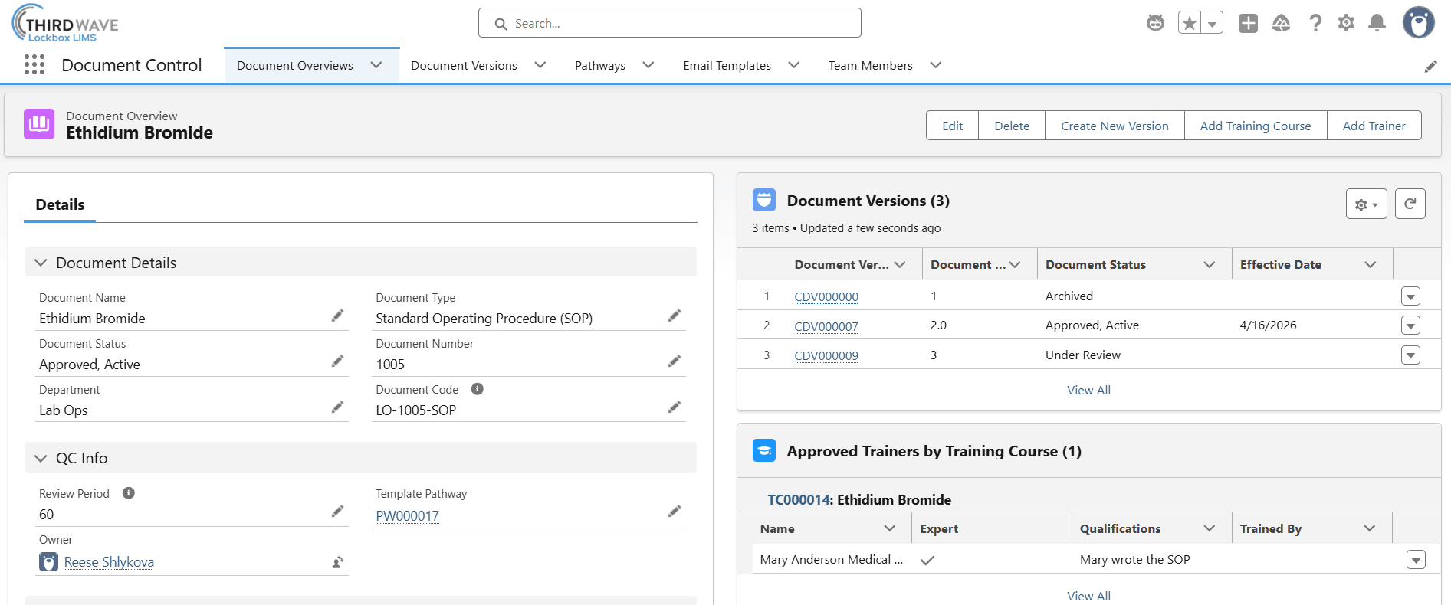Select the Details tab

coord(60,204)
